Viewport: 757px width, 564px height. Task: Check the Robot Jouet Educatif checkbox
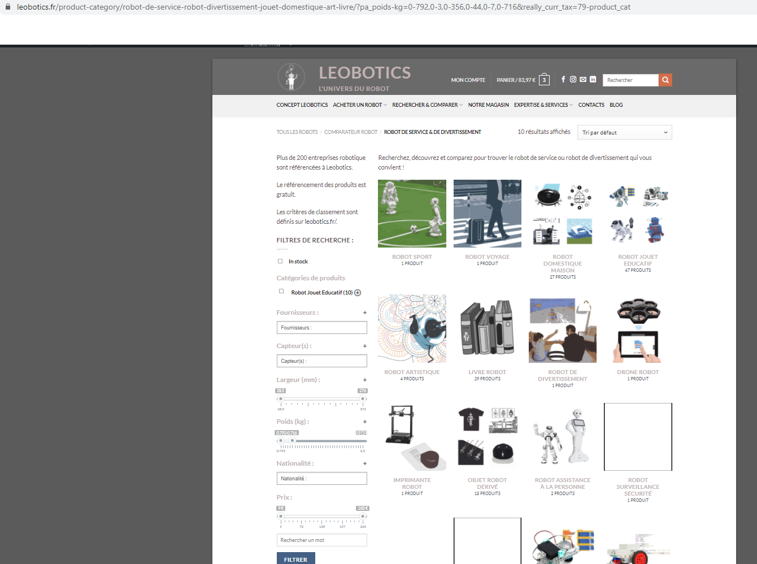tap(281, 292)
